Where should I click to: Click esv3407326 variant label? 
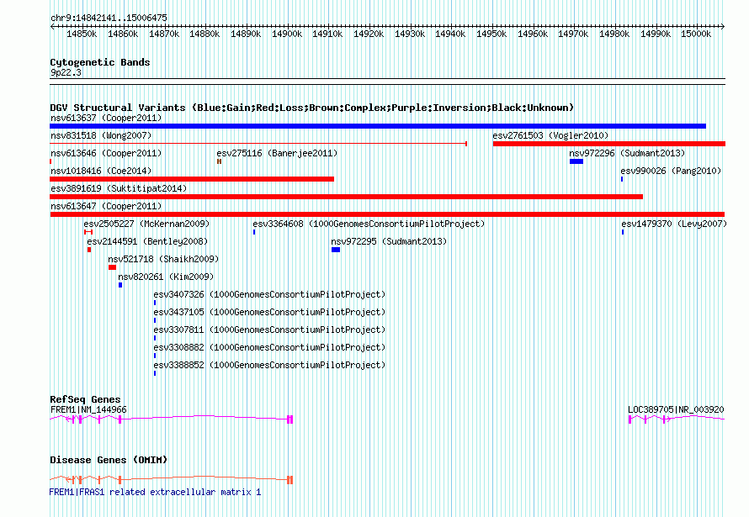pos(269,294)
